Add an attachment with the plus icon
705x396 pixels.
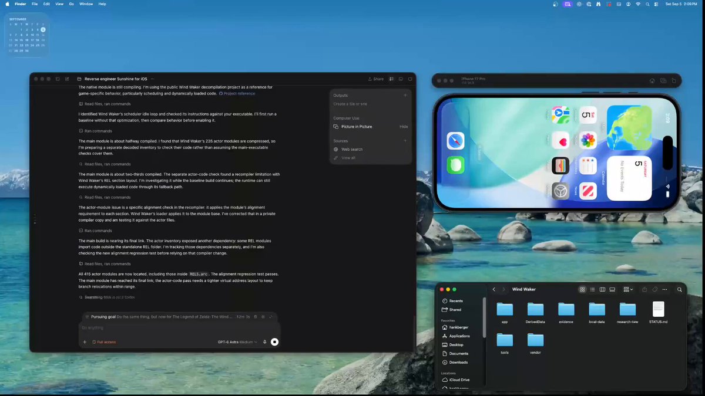click(85, 341)
